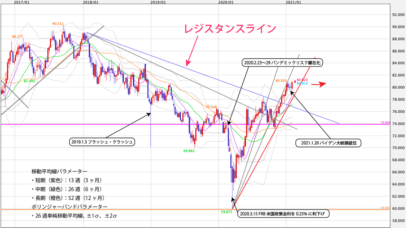Select the pink 80.920 current price label
Screen dimensions: 406x228
(302, 80)
